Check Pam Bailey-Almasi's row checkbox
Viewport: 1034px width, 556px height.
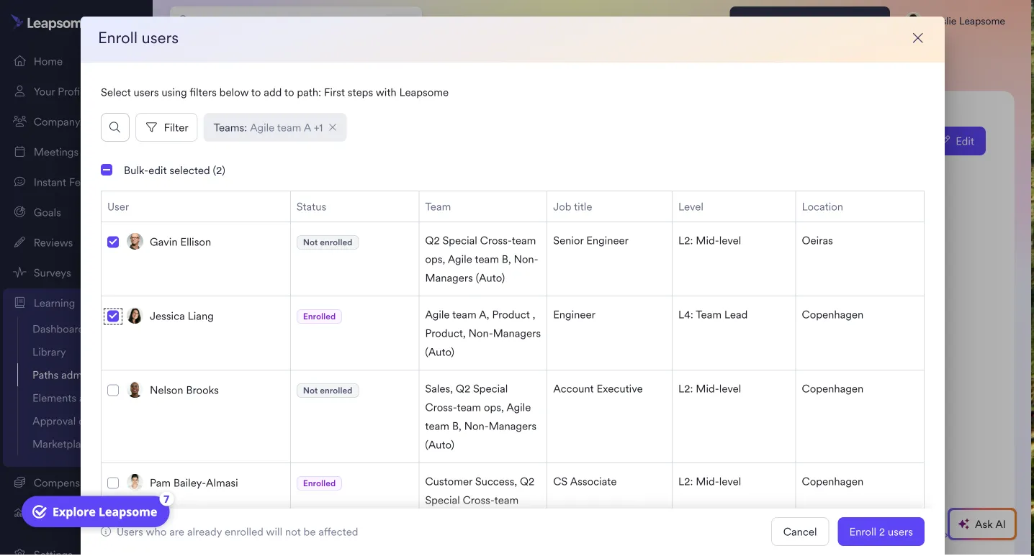coord(113,483)
